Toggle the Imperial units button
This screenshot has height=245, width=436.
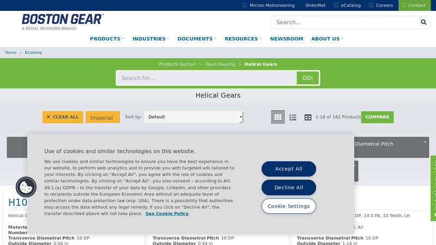102,118
